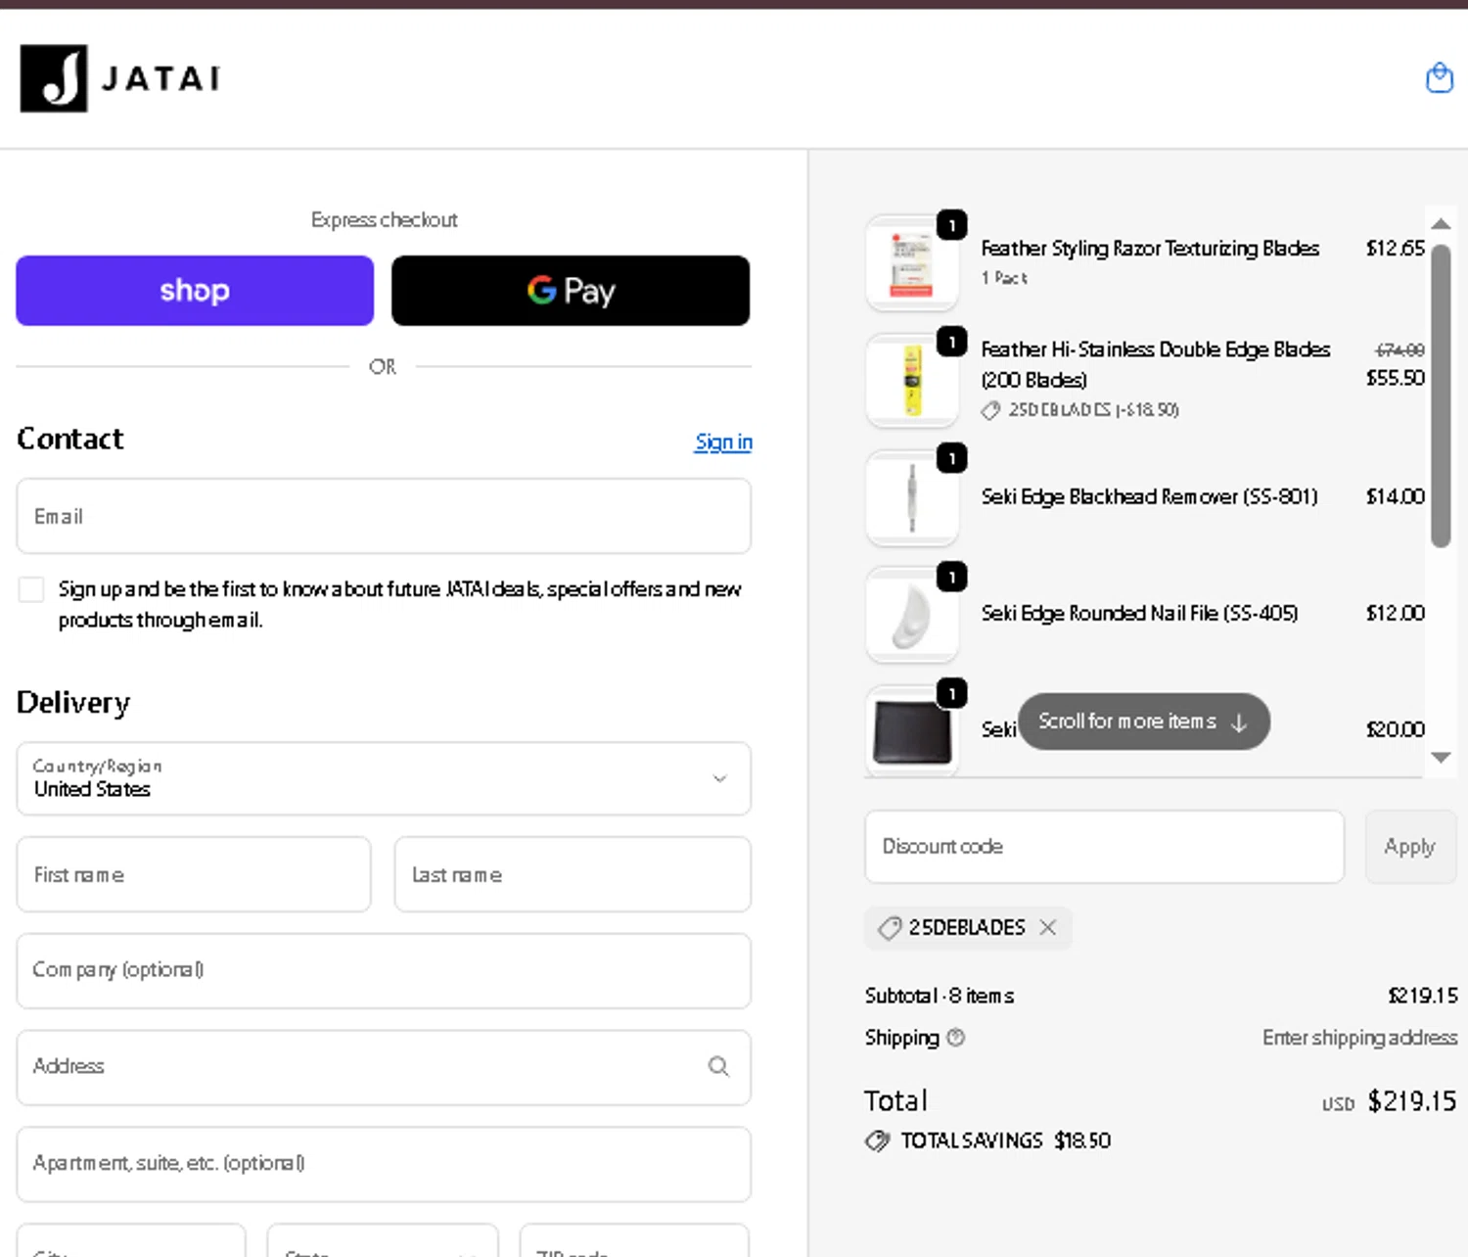Viewport: 1468px width, 1257px height.
Task: Click the order summary scrollbar thumb
Action: [x=1440, y=396]
